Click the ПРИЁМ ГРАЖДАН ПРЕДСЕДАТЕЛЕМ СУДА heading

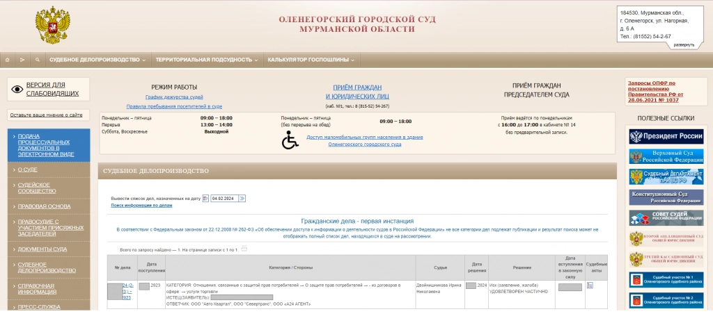tap(537, 90)
